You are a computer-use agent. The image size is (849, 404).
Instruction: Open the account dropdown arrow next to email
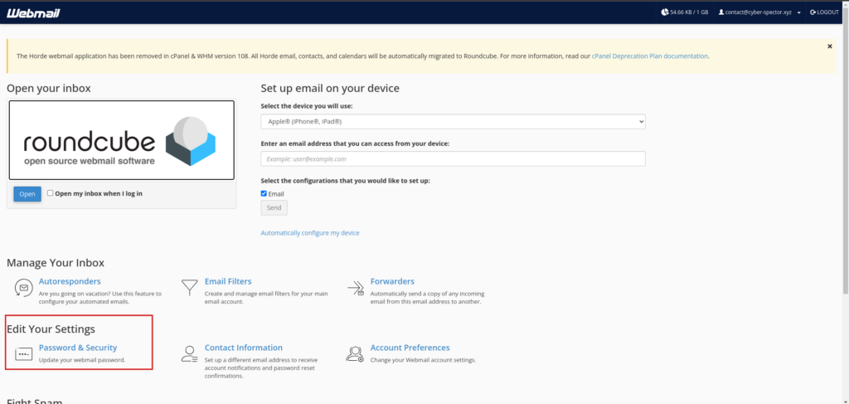[x=798, y=12]
